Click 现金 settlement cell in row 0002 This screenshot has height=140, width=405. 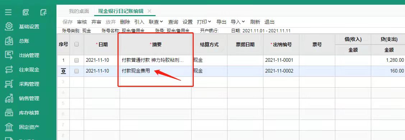pyautogui.click(x=209, y=71)
